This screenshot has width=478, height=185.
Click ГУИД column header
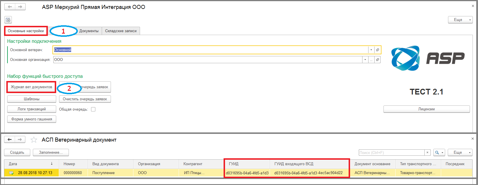click(247, 164)
